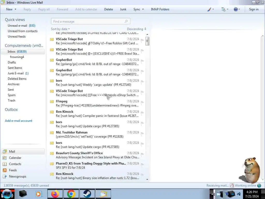Flag VSCode Triage Bot Free Roblox Gift Card message

142,40
